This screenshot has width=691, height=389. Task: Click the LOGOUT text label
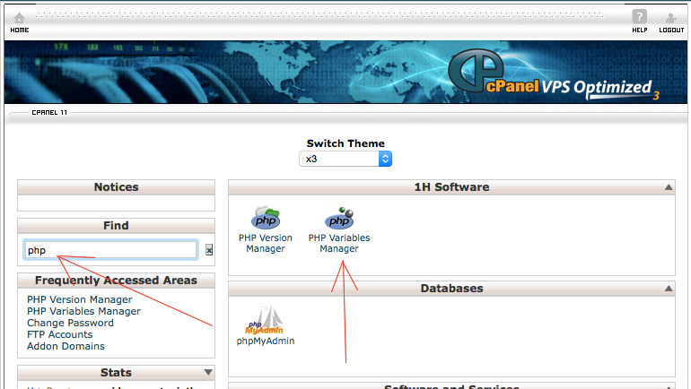coord(671,30)
